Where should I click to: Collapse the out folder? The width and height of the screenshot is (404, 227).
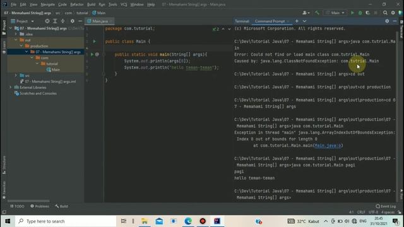coord(16,40)
